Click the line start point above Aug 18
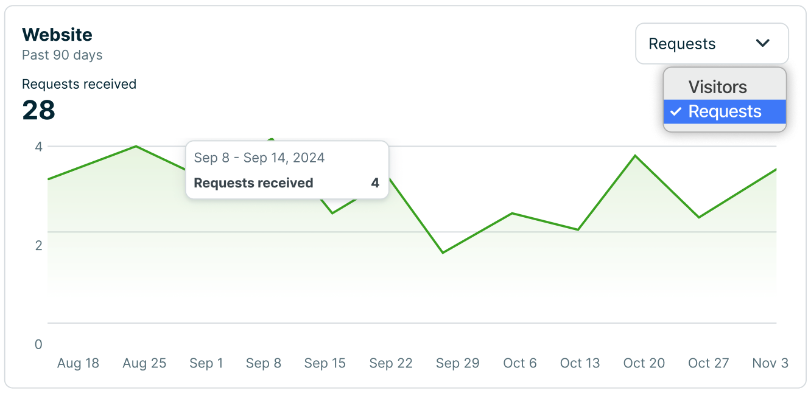The image size is (811, 393). coord(48,179)
